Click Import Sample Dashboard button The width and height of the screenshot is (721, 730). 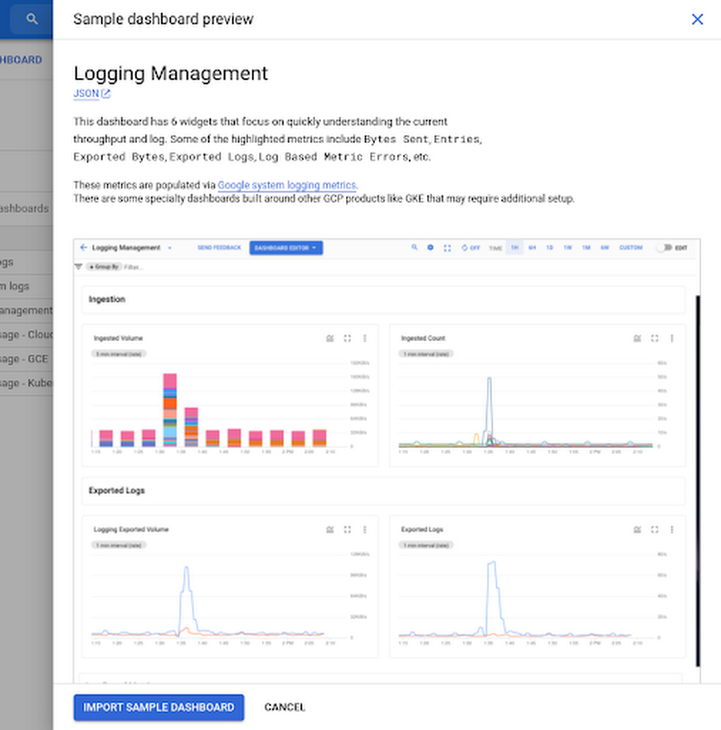click(x=159, y=707)
